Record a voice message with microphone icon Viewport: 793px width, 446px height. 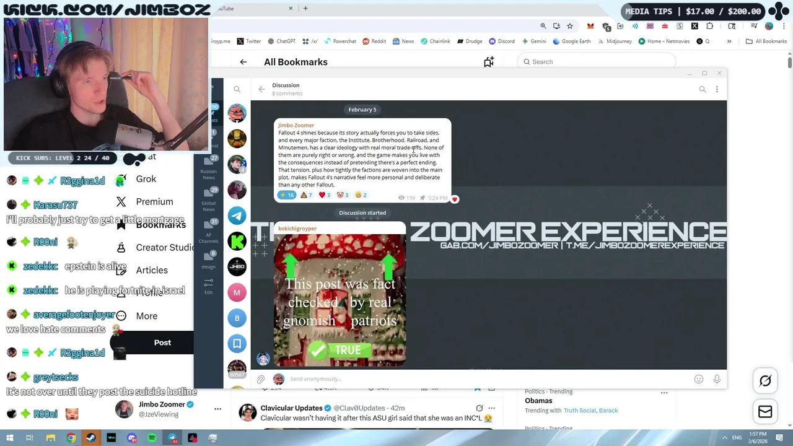pos(717,379)
